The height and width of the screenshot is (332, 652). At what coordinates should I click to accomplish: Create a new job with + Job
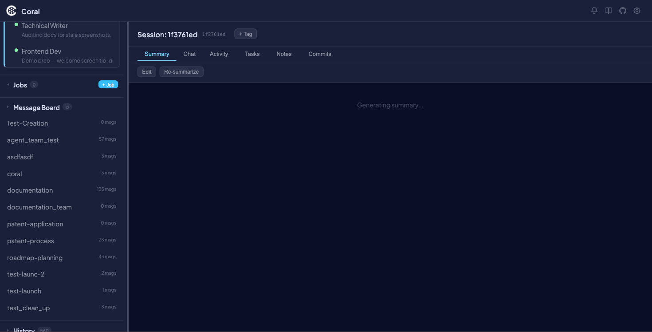click(x=108, y=84)
